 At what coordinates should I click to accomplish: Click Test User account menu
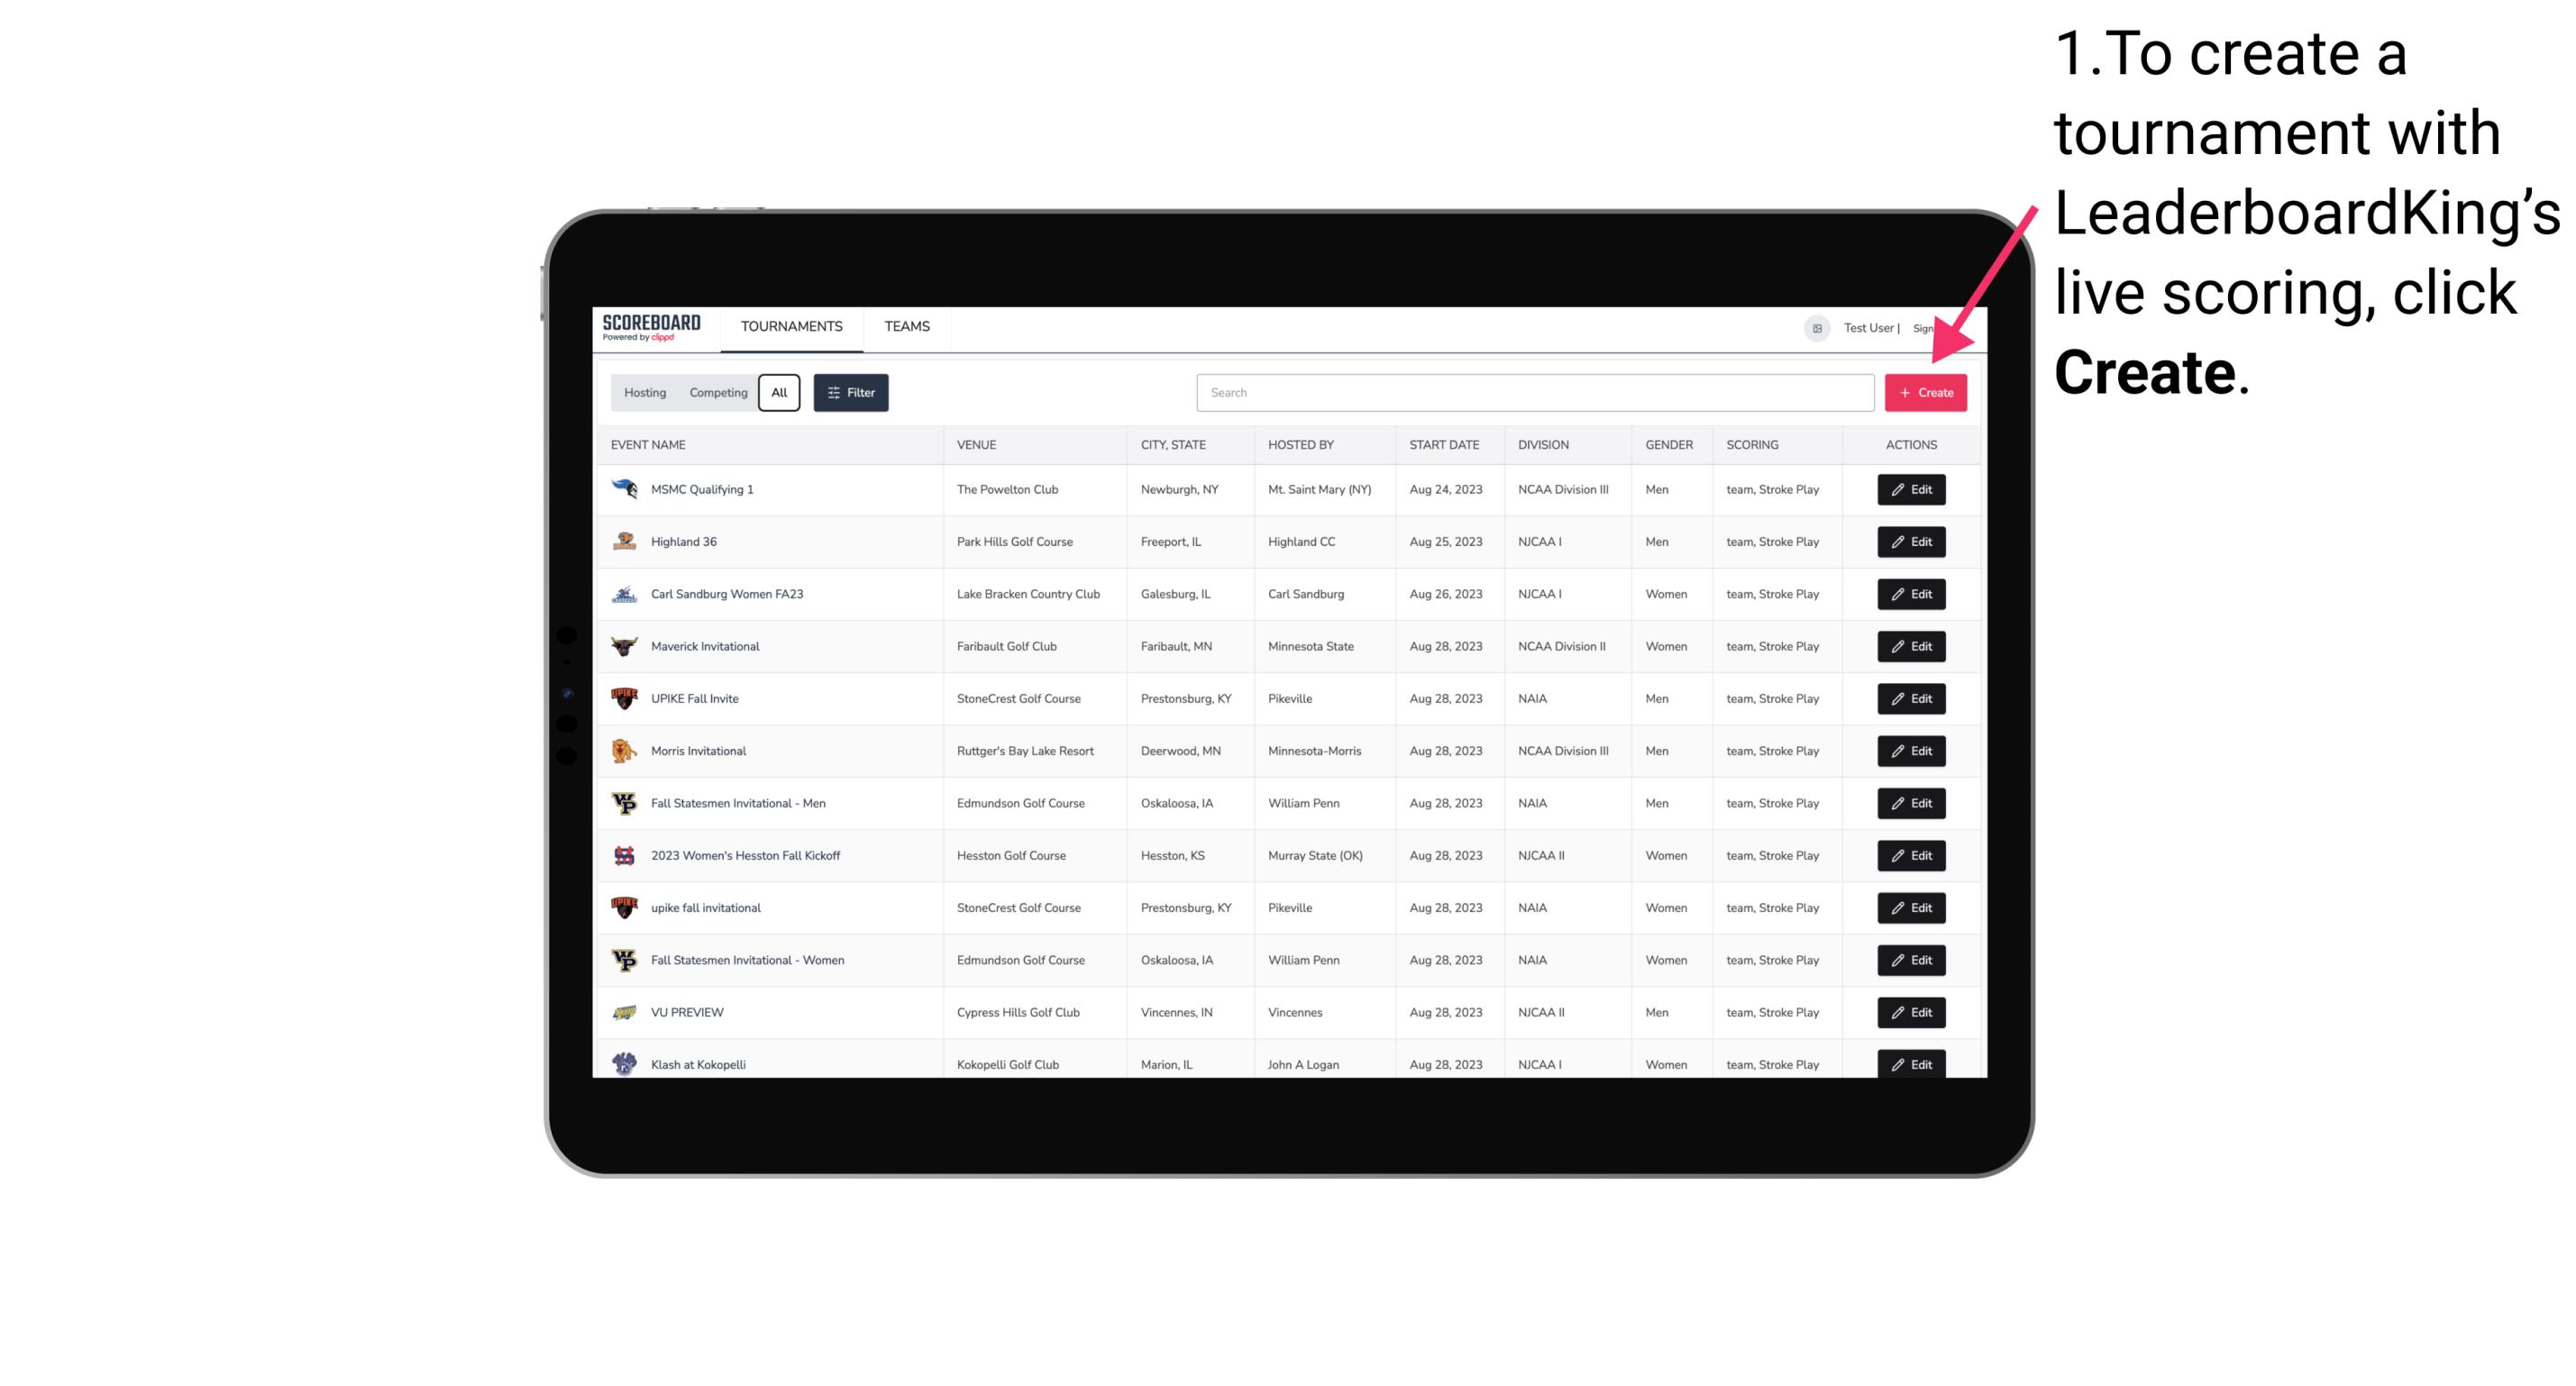pyautogui.click(x=1868, y=326)
